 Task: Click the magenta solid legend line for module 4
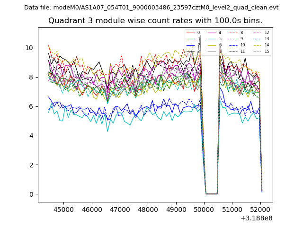pos(212,33)
